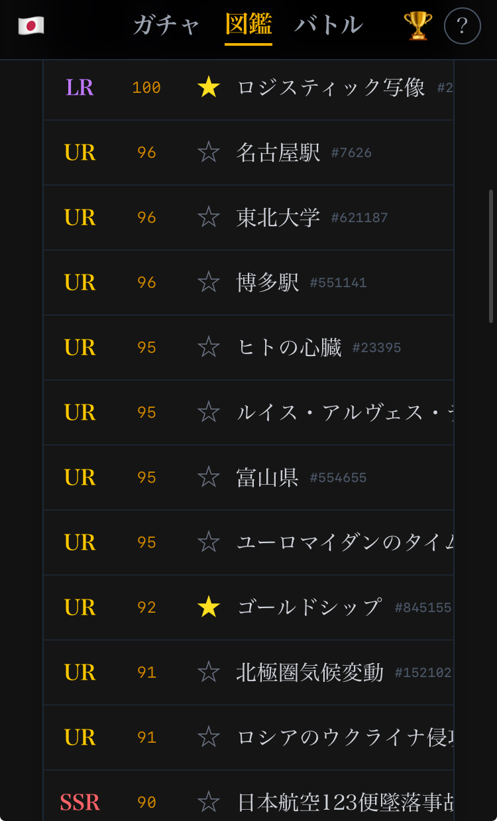Favorite 東北大学 with its star
Viewport: 497px width, 821px height.
coord(209,218)
